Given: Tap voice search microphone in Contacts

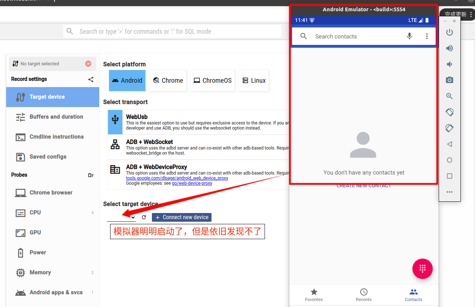Looking at the screenshot, I should [x=410, y=36].
